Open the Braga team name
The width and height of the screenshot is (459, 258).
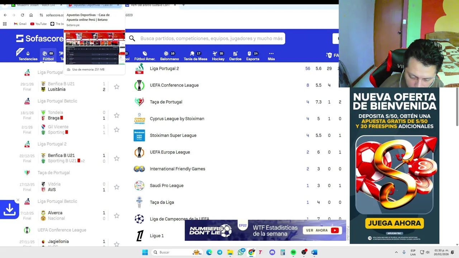point(54,118)
